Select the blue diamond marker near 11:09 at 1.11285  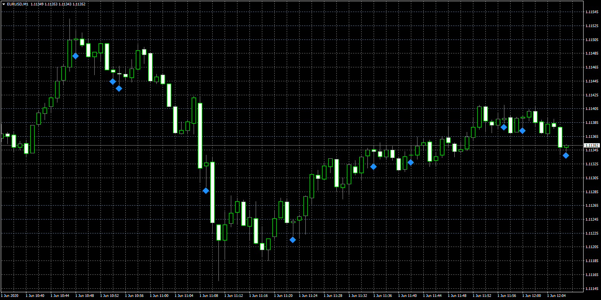(x=206, y=191)
